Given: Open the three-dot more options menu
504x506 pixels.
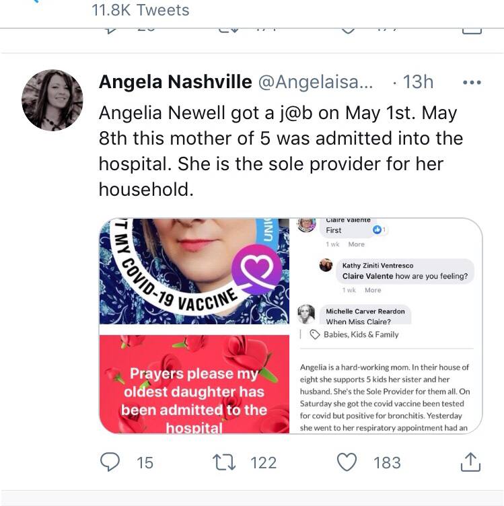Looking at the screenshot, I should coord(472,83).
